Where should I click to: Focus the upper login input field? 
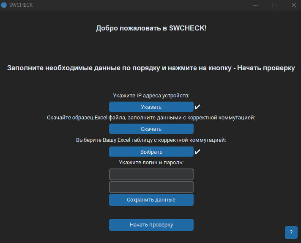[151, 174]
